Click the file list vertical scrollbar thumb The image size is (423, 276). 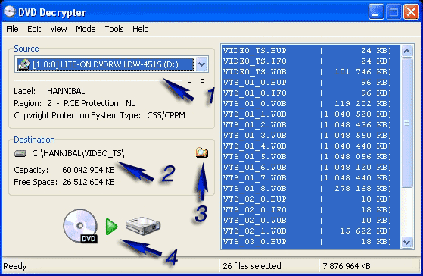click(x=407, y=123)
